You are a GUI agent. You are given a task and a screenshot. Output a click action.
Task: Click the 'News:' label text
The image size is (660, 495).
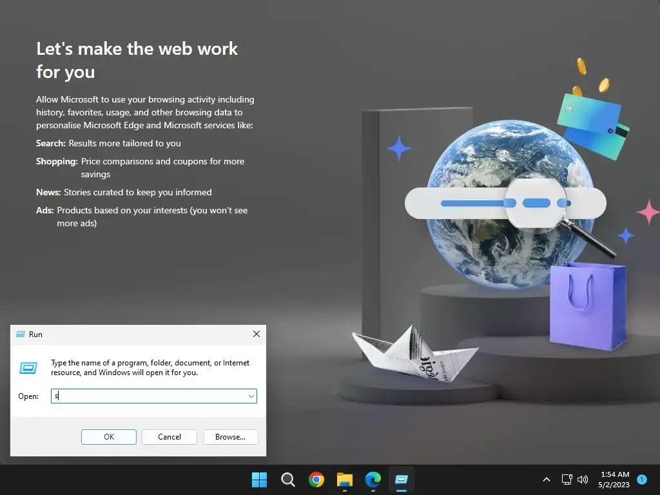(x=48, y=192)
